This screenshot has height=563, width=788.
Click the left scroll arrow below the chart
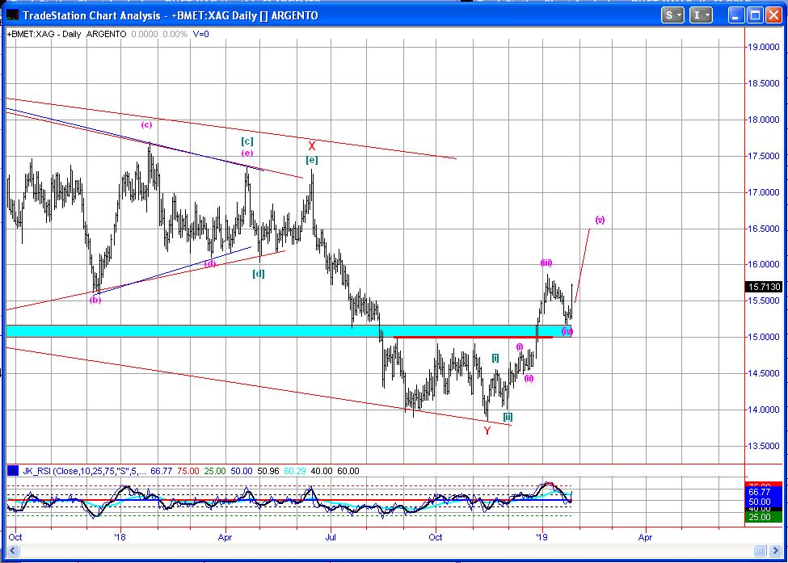pyautogui.click(x=13, y=551)
